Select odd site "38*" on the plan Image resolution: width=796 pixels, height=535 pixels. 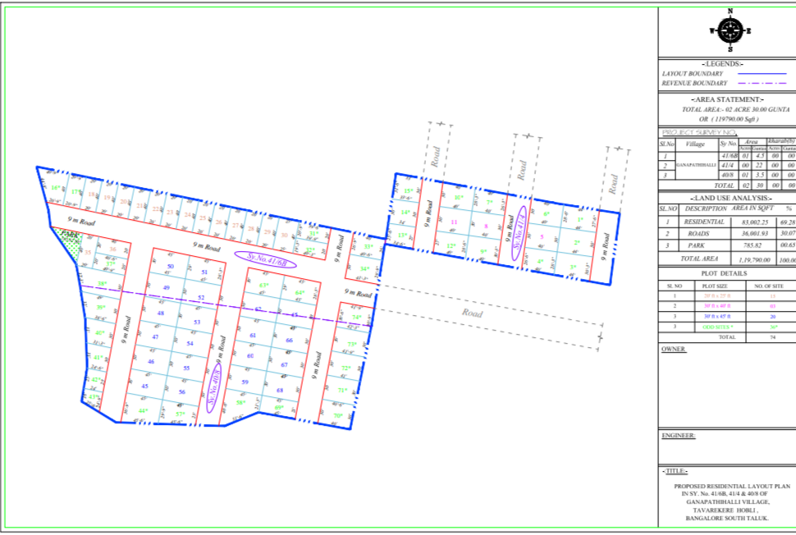click(x=103, y=284)
